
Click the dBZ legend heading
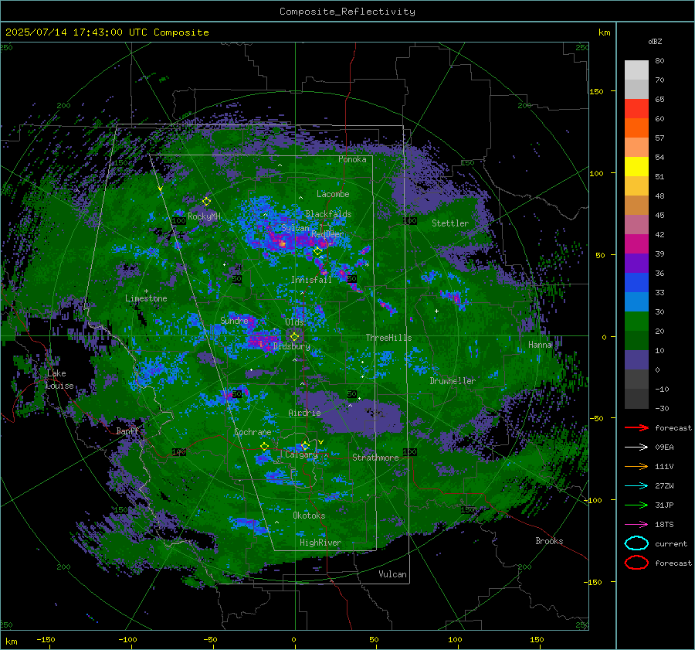(x=655, y=42)
